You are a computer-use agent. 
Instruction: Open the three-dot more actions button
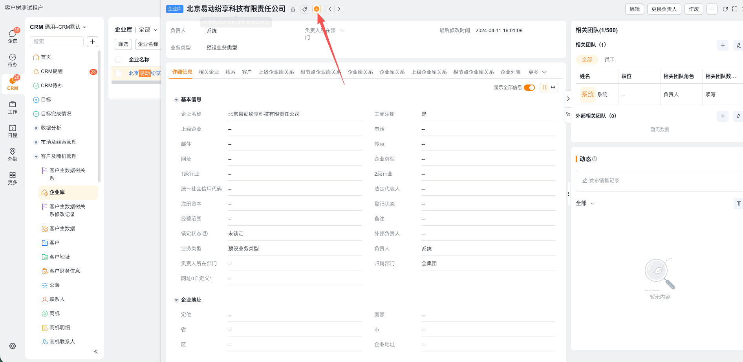712,9
